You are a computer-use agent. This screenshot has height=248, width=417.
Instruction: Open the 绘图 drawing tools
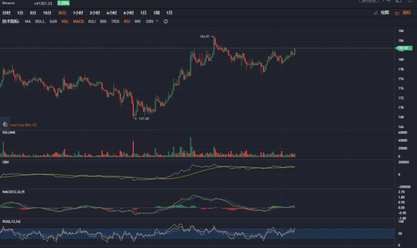point(385,13)
